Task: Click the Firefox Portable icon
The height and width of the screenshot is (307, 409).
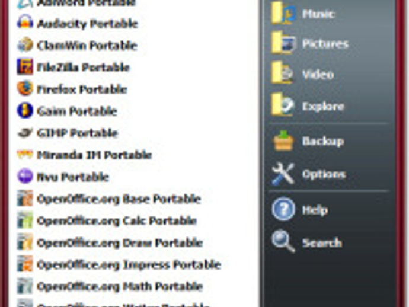Action: tap(25, 88)
